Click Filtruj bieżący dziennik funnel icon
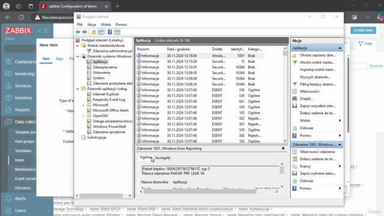384x216 pixels. pyautogui.click(x=295, y=84)
